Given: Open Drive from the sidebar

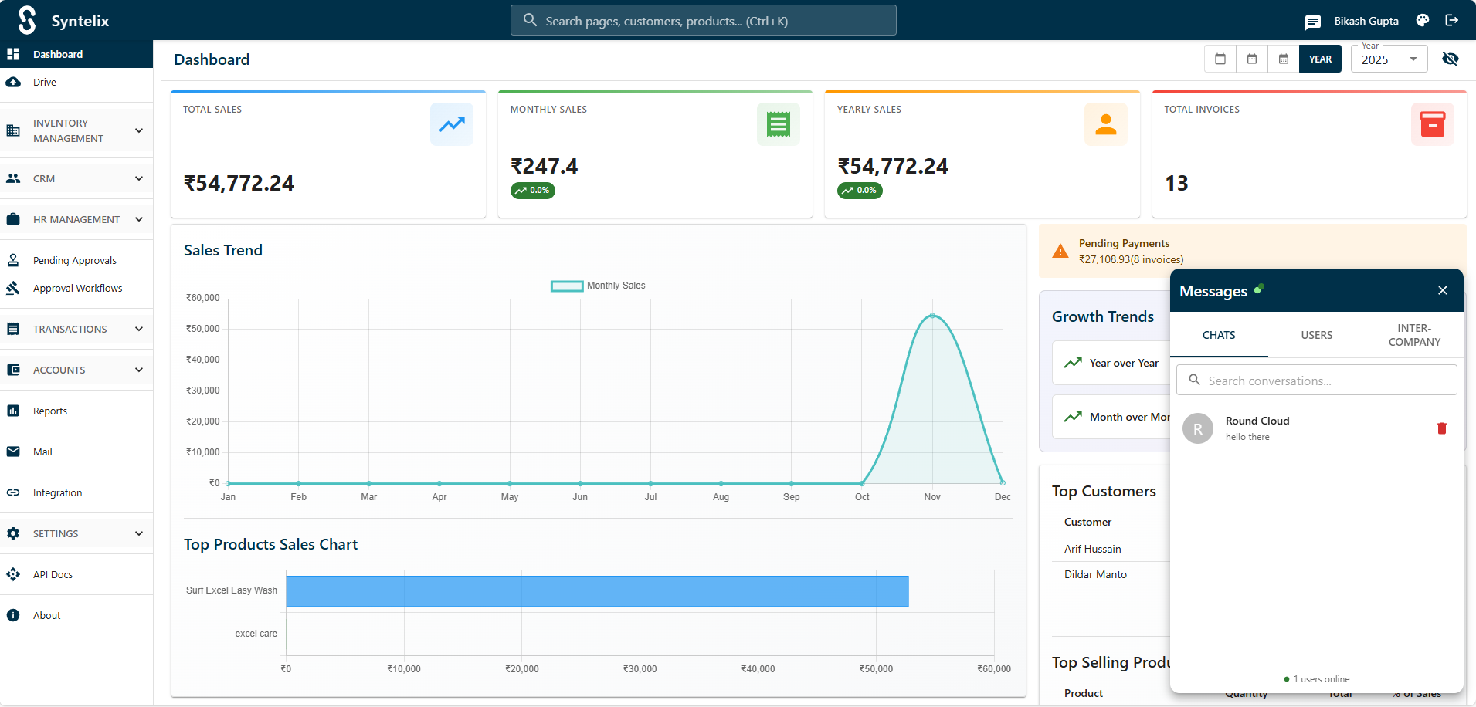Looking at the screenshot, I should point(45,83).
